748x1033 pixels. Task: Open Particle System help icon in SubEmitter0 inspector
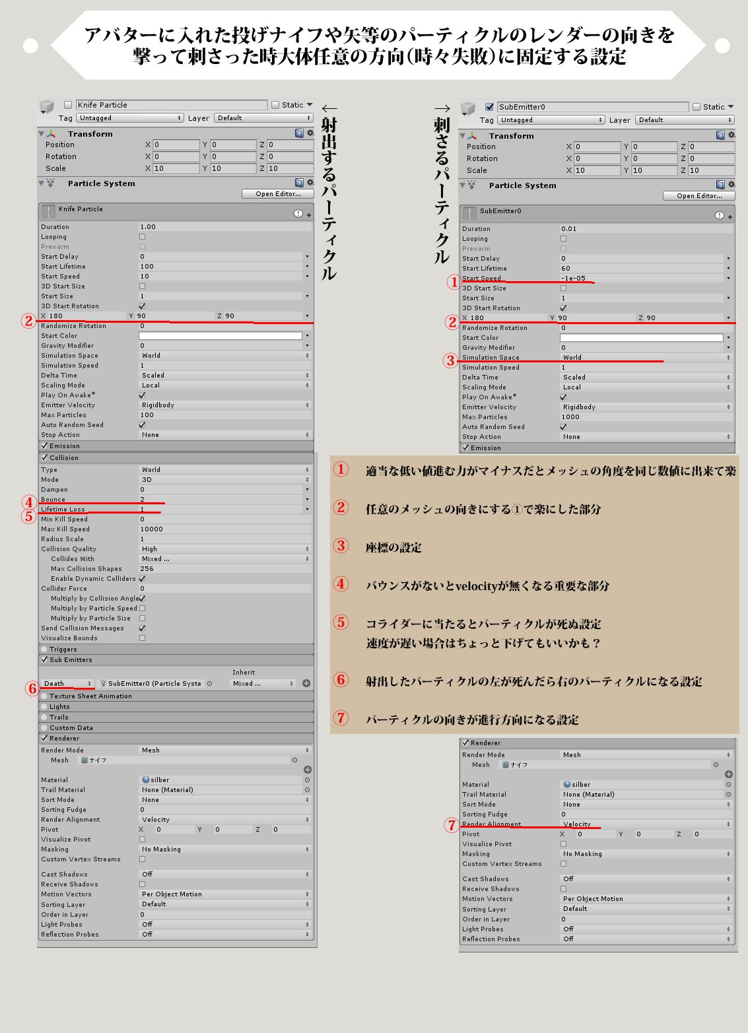click(720, 185)
